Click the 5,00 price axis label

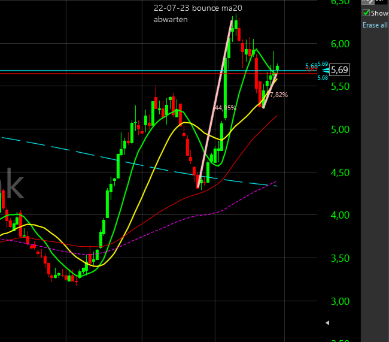point(340,129)
